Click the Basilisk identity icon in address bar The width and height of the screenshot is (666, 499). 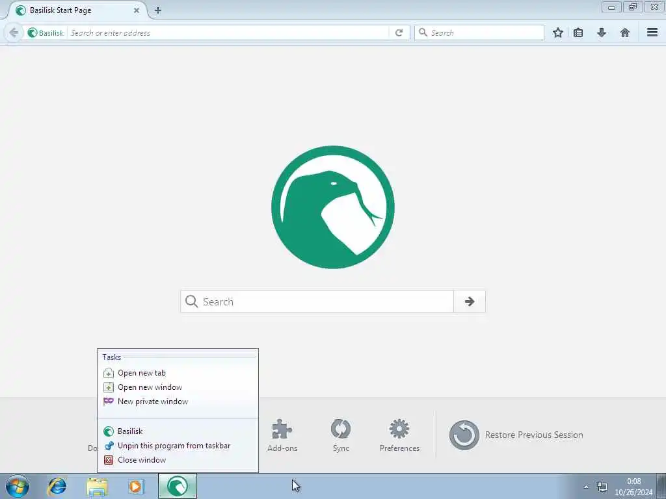[46, 32]
